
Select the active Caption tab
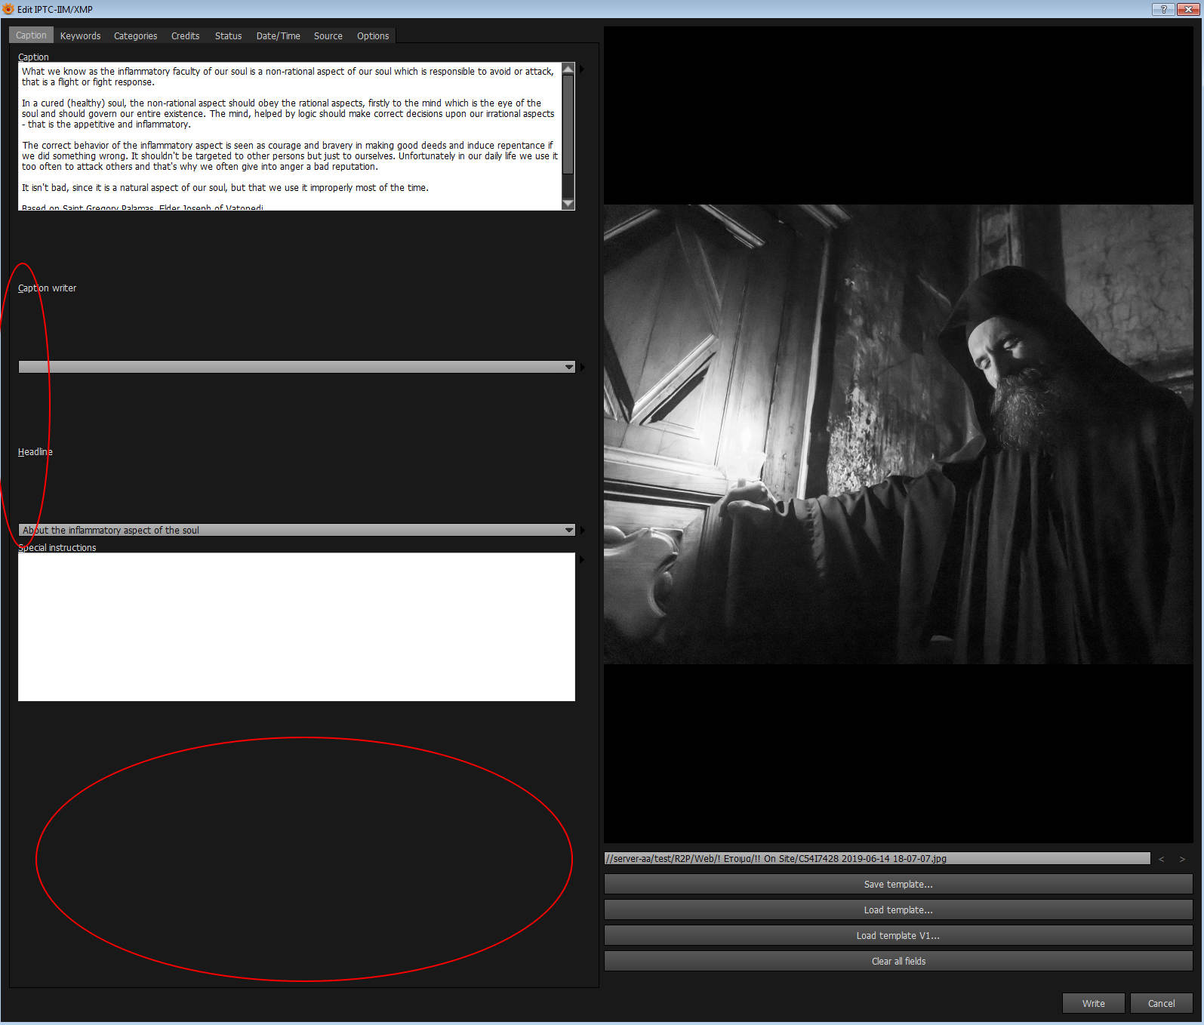[x=31, y=35]
